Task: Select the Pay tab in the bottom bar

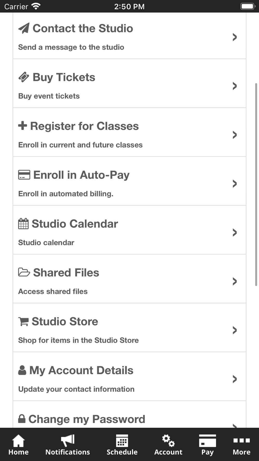Action: pos(207,445)
